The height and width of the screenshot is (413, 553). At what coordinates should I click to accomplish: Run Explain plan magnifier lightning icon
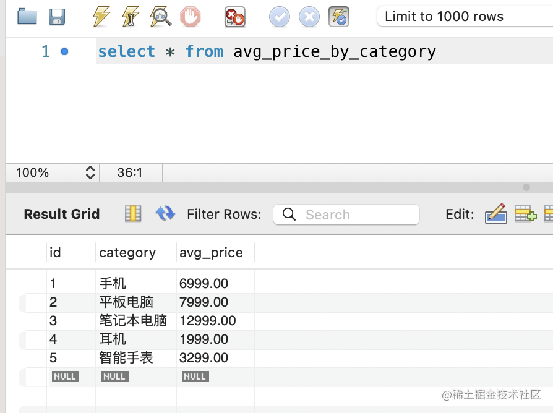pos(160,17)
